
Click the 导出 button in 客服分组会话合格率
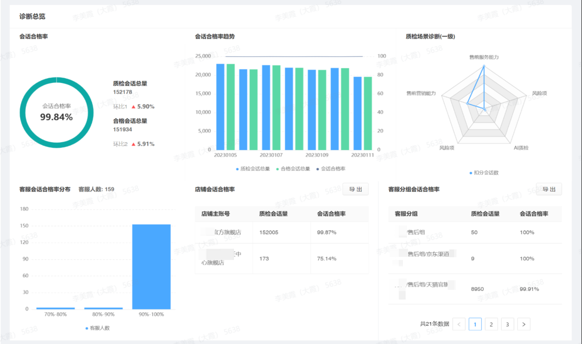coord(549,189)
